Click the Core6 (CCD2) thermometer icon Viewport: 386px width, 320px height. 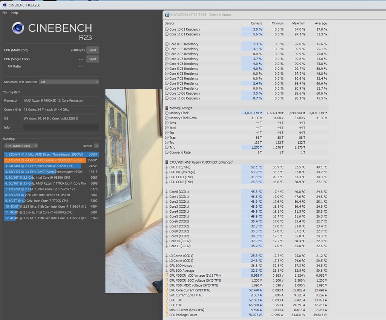pos(167,221)
